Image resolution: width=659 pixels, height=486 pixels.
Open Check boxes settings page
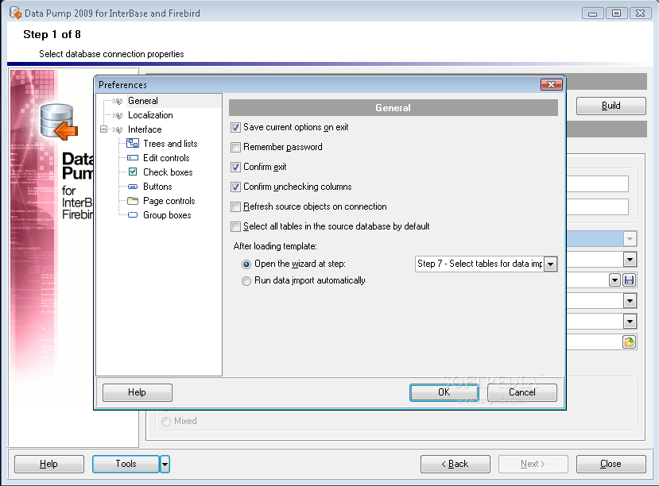168,172
